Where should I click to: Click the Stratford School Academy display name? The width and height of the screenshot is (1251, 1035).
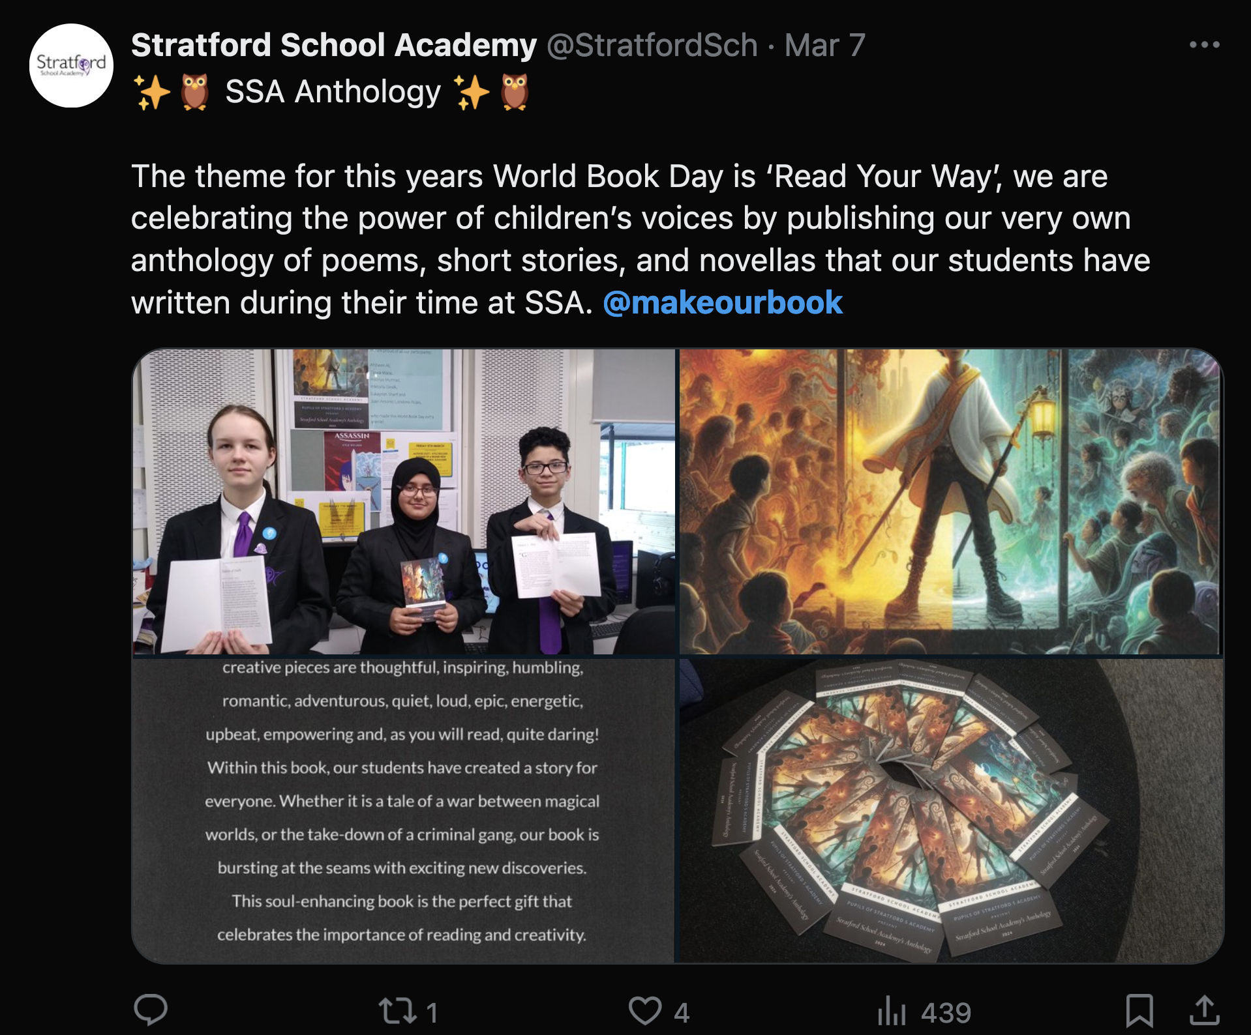(334, 45)
